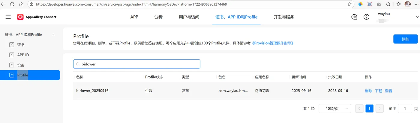This screenshot has width=420, height=123.
Task: Click the browser home icon
Action: click(x=21, y=4)
